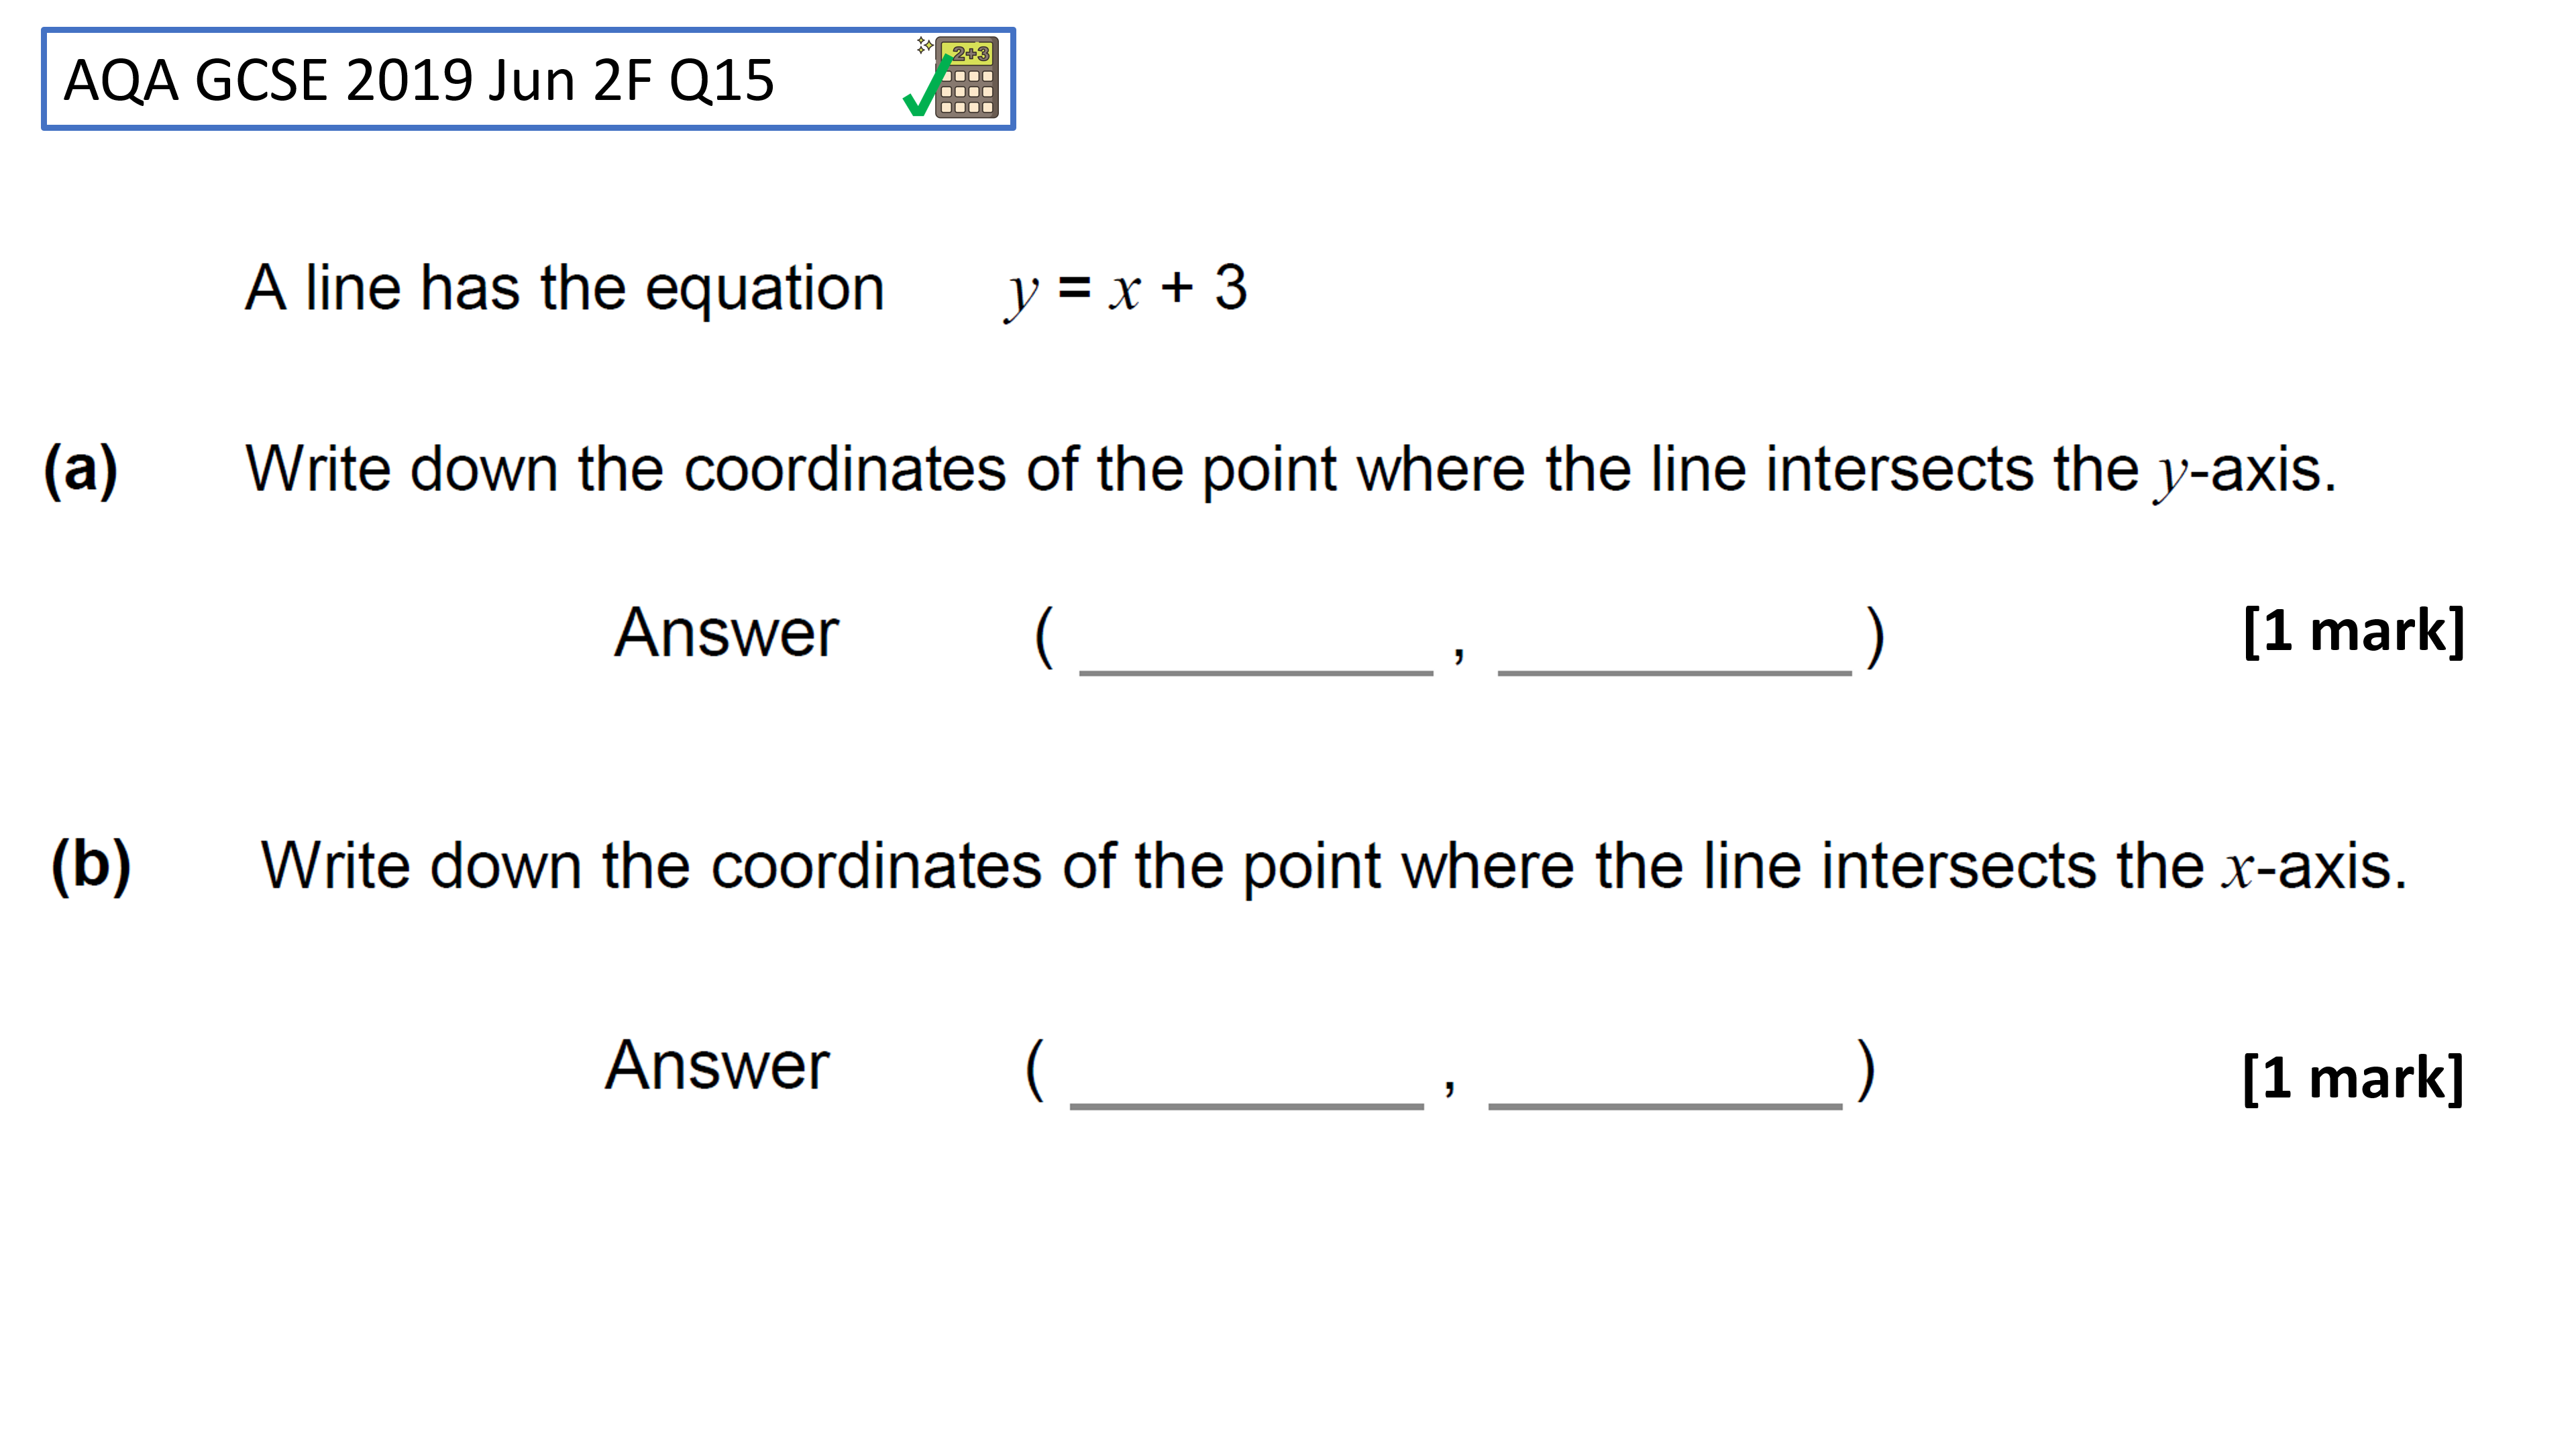Click the [1 mark] label for part (b)
This screenshot has height=1449, width=2576.
2353,1078
